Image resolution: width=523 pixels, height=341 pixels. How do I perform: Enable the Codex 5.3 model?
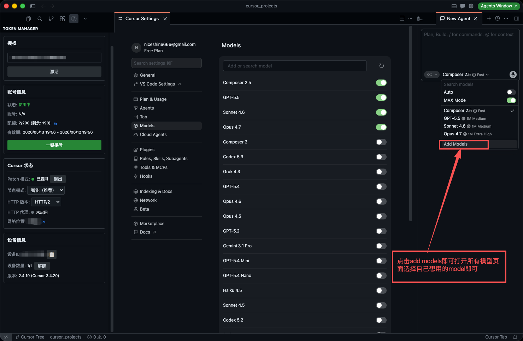tap(381, 157)
